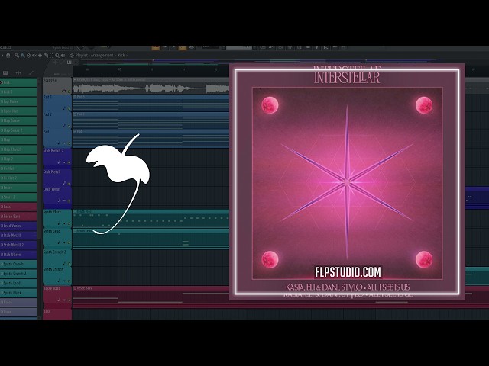
Task: Mute the Resse Bass track
Action: [69, 300]
